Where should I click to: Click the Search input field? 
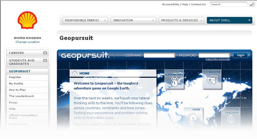pos(229,5)
